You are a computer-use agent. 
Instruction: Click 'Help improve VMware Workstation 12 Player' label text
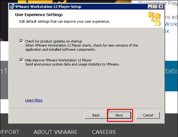[x=58, y=60]
